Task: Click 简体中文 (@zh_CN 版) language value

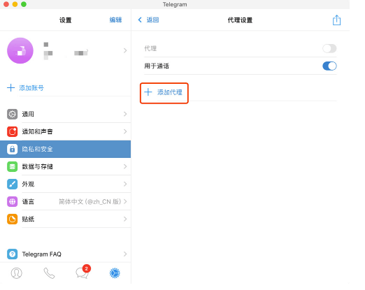Action: [x=90, y=201]
